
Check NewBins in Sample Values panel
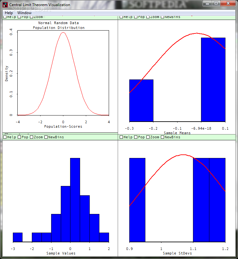46,137
